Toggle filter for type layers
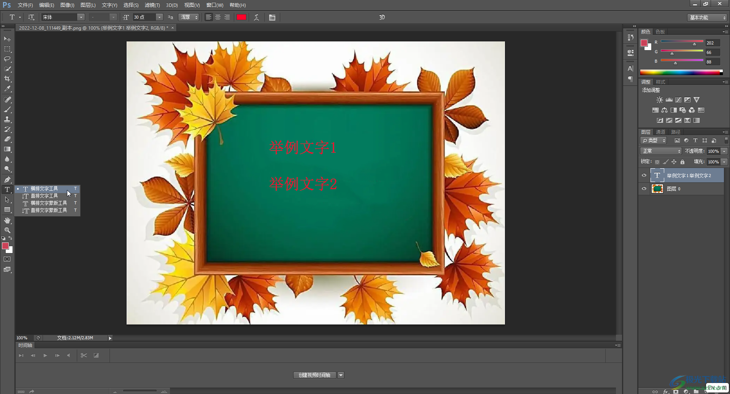 [695, 141]
